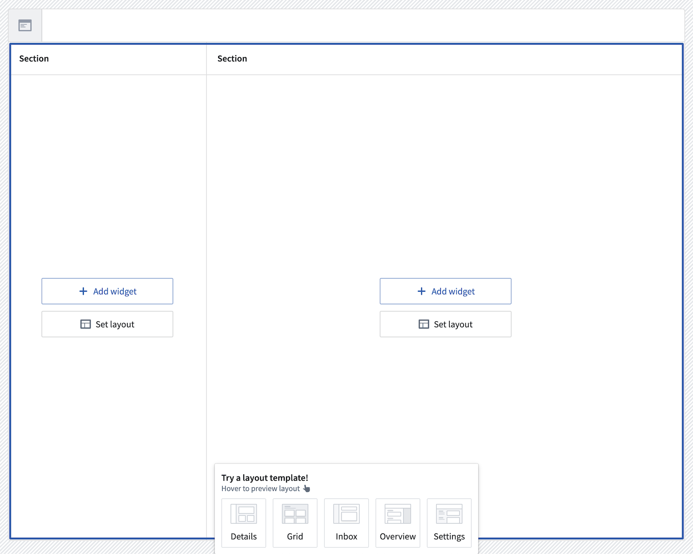Choose the Inbox layout template
Image resolution: width=693 pixels, height=554 pixels.
[346, 523]
